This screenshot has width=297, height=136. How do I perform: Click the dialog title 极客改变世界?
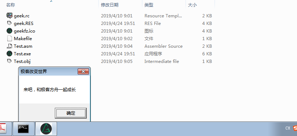pos(34,72)
